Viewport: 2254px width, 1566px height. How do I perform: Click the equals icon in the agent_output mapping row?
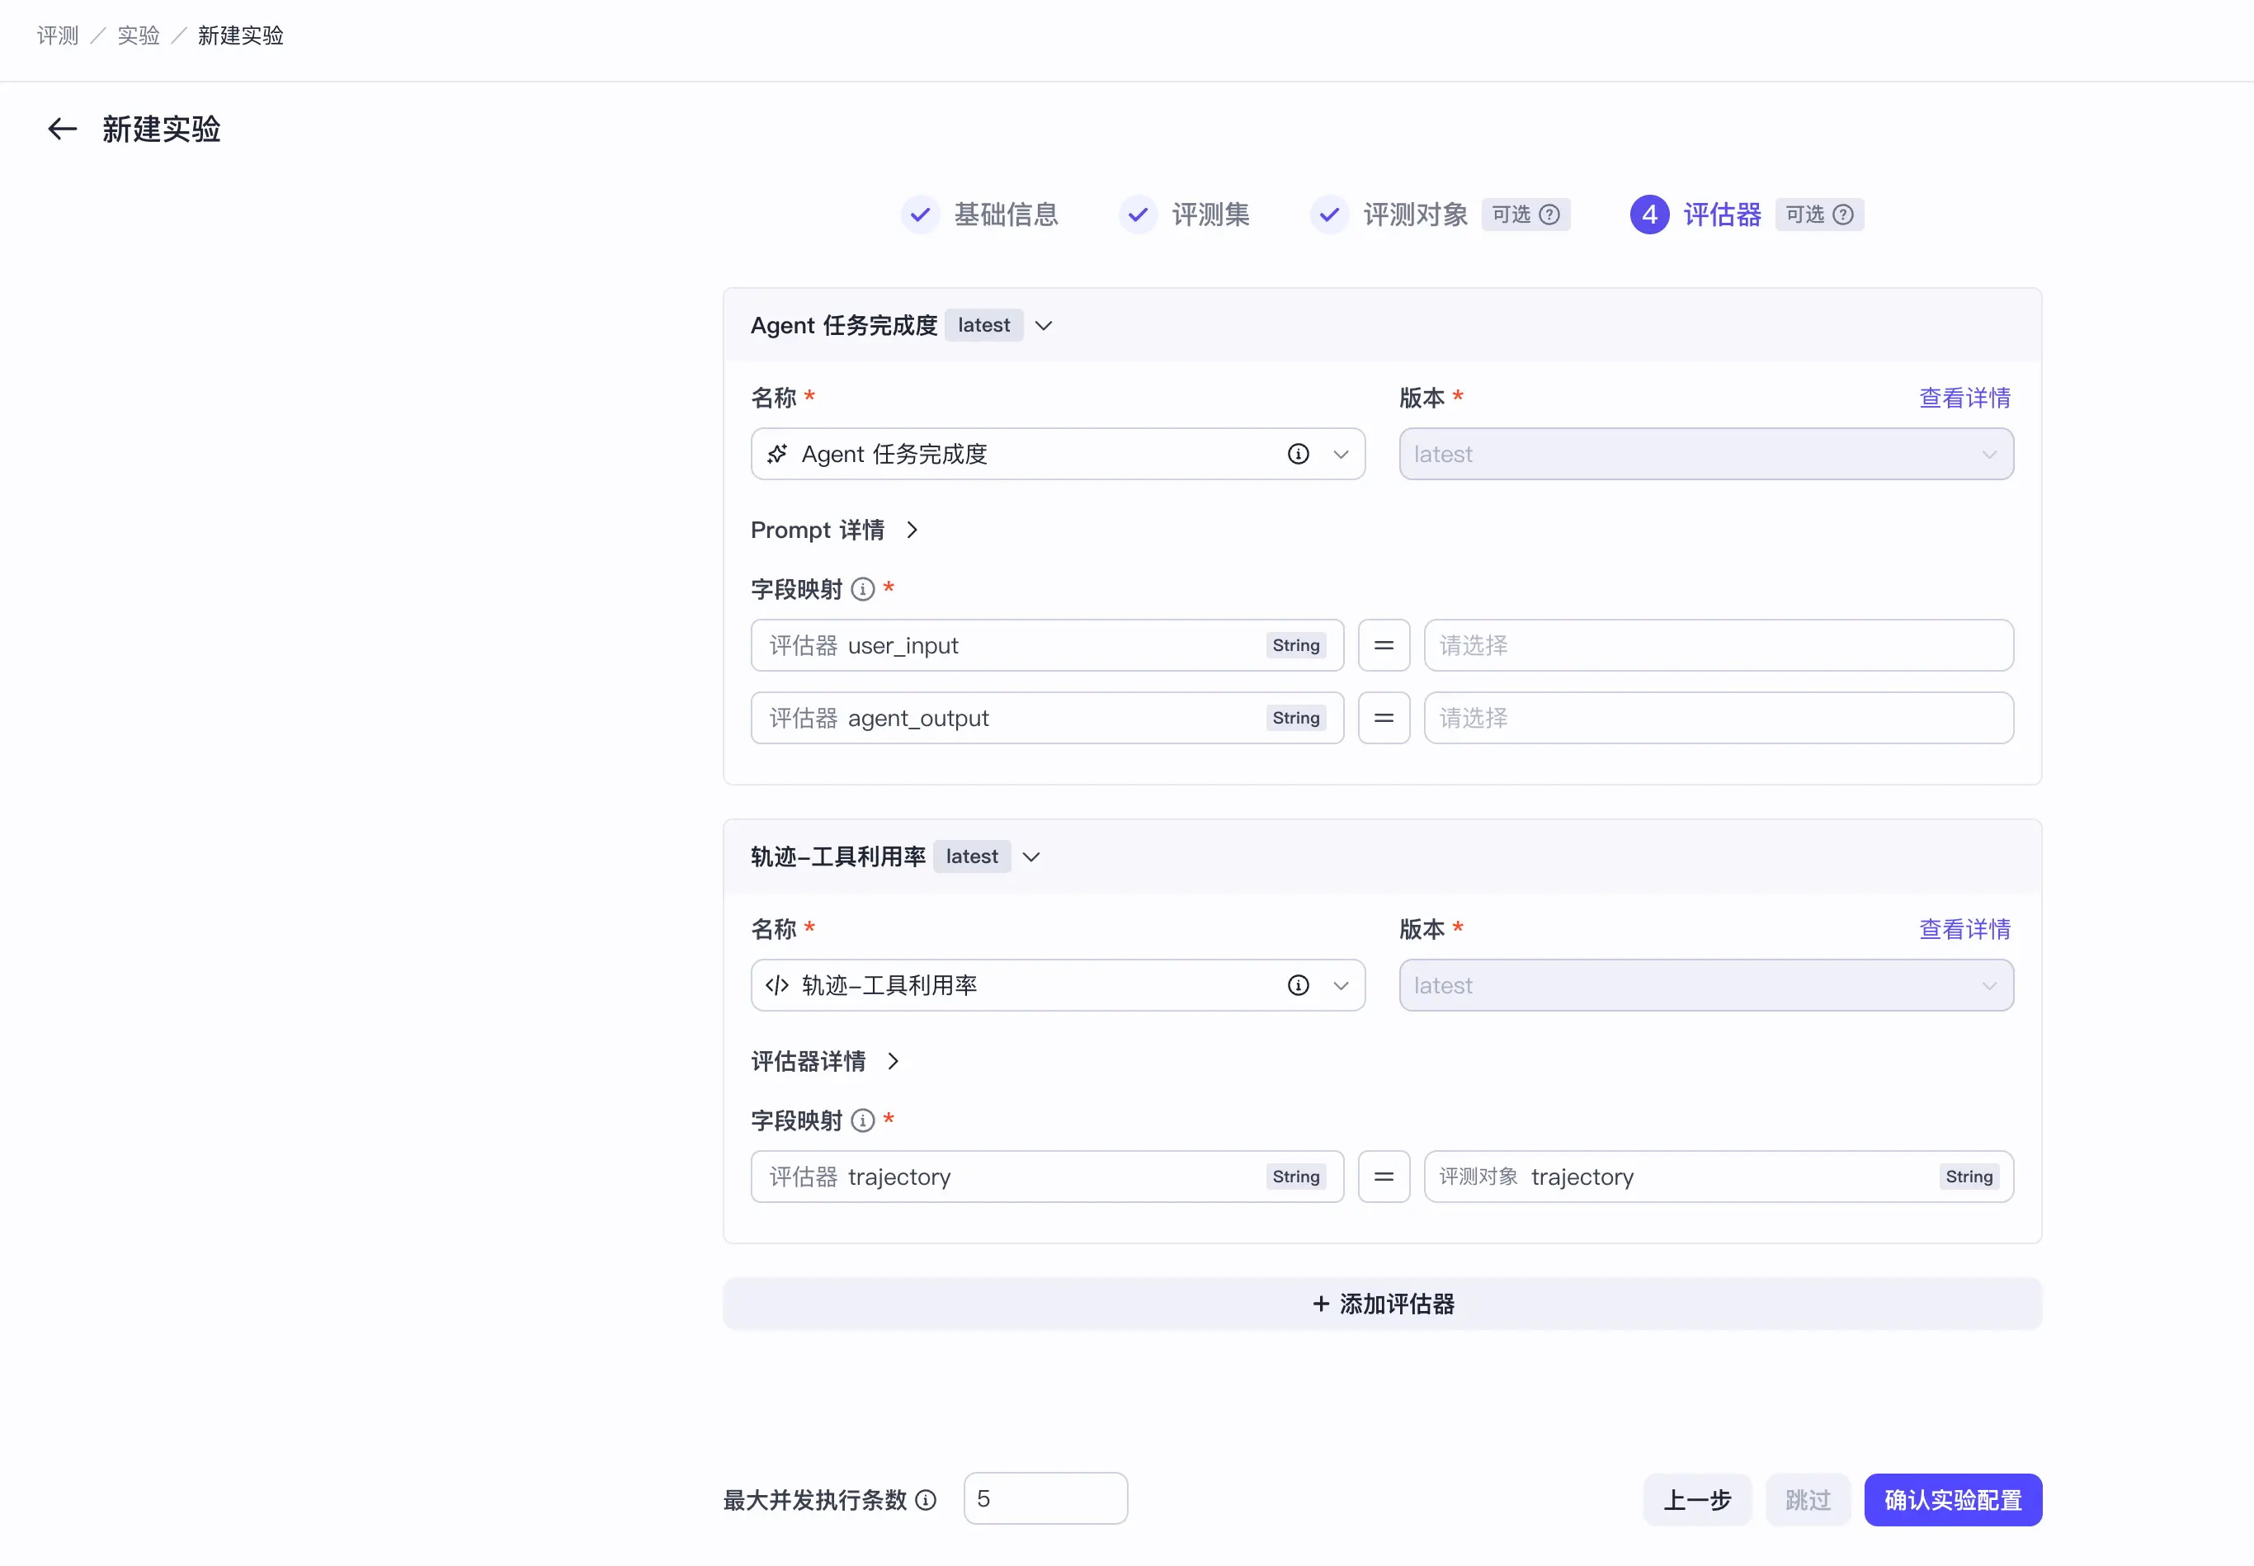[1383, 719]
